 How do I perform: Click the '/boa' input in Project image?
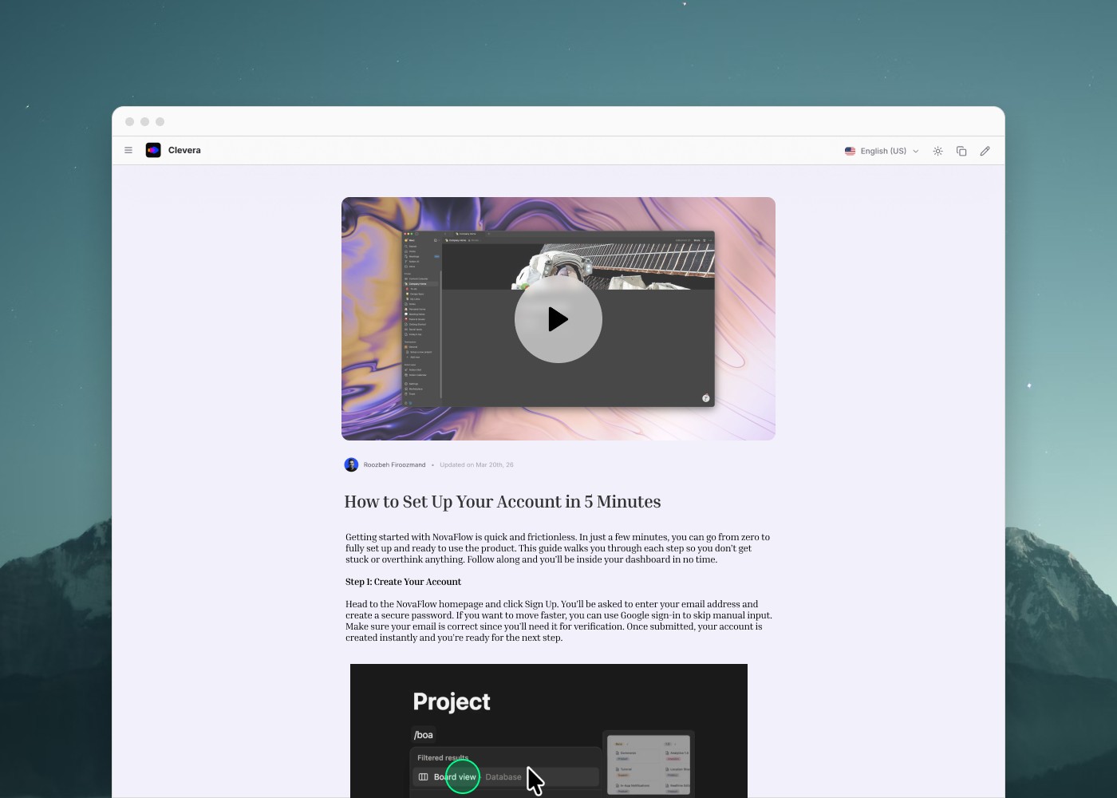[x=424, y=735]
